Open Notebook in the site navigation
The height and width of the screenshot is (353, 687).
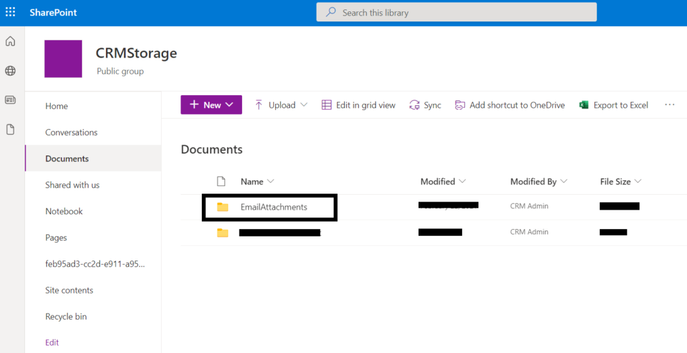point(64,211)
